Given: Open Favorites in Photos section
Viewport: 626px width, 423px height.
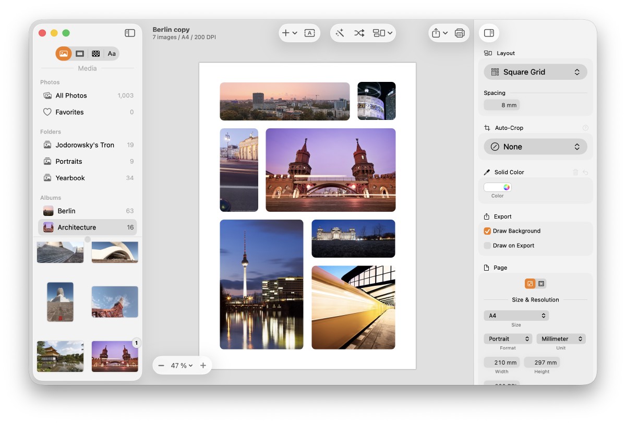Looking at the screenshot, I should (x=88, y=112).
